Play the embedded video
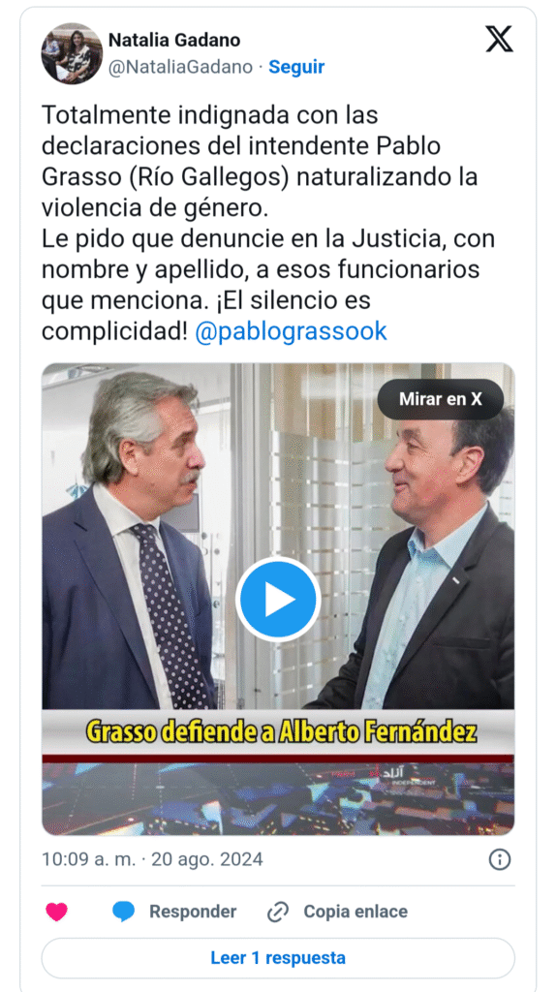The width and height of the screenshot is (556, 992). point(278,599)
